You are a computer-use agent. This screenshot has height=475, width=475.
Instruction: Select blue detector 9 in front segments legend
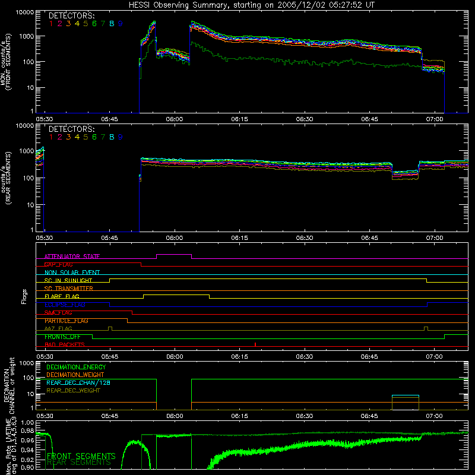point(121,24)
